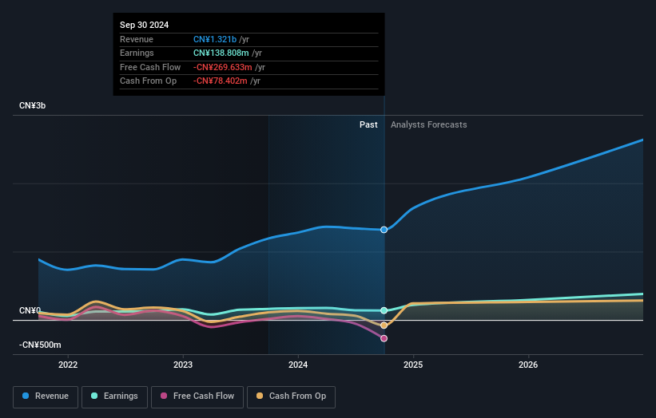656x418 pixels.
Task: Select the Revenue data point marker on chart
Action: (384, 230)
